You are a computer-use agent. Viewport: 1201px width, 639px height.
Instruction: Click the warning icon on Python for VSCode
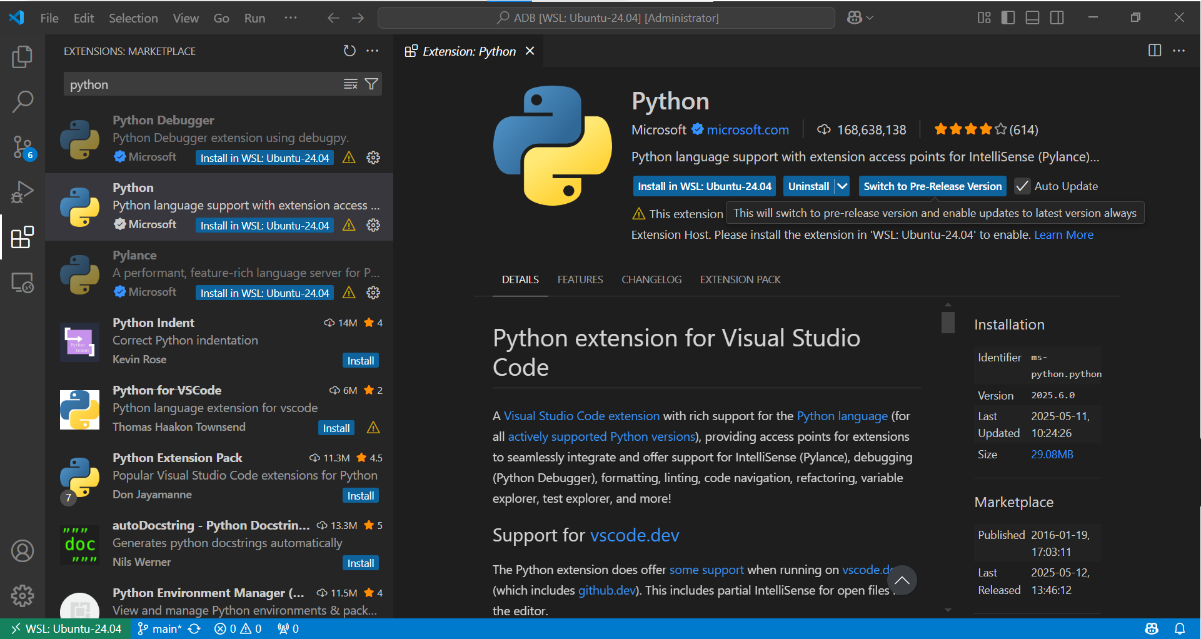[x=373, y=428]
